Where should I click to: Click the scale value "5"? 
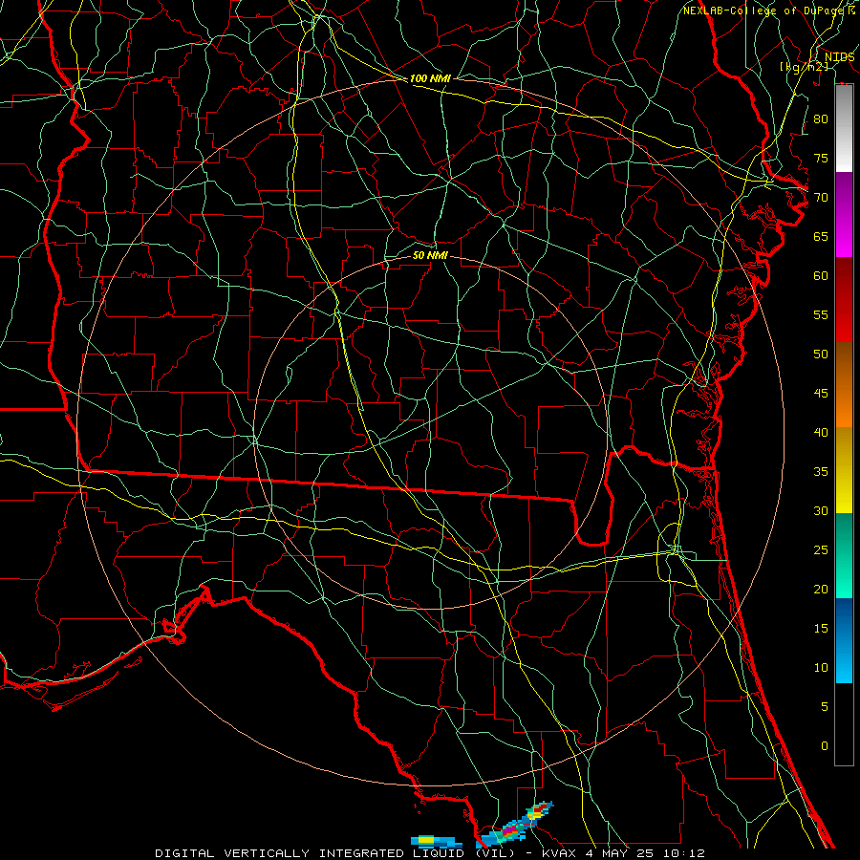(x=825, y=707)
